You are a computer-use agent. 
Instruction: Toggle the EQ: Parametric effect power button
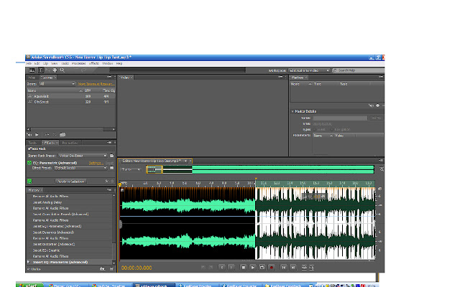click(30, 163)
